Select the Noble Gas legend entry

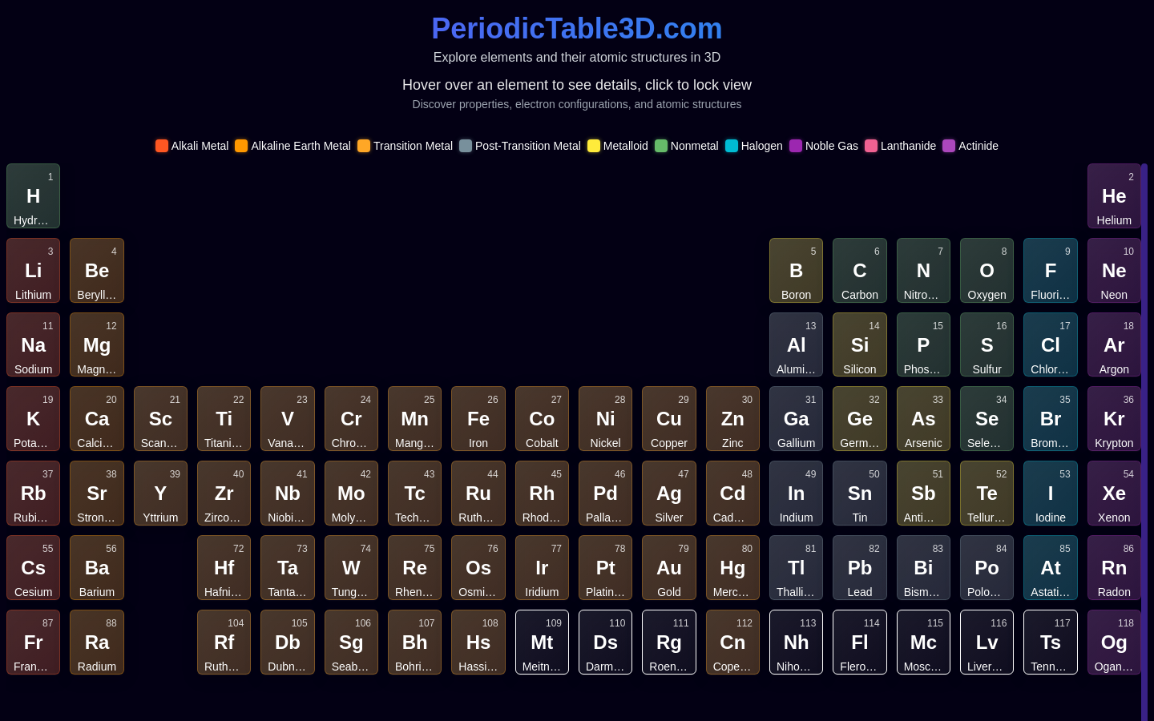tap(824, 146)
